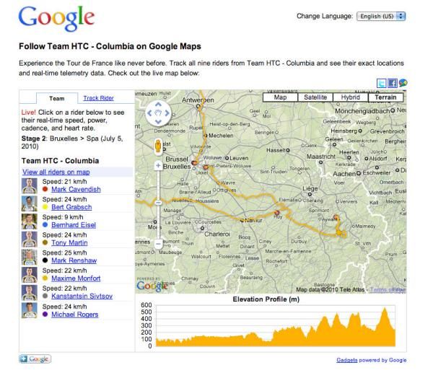
Task: Pan the map right arrow
Action: click(x=167, y=113)
